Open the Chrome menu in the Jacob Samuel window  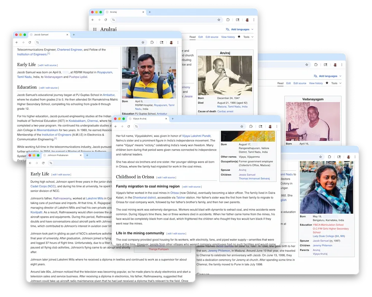[x=178, y=42]
